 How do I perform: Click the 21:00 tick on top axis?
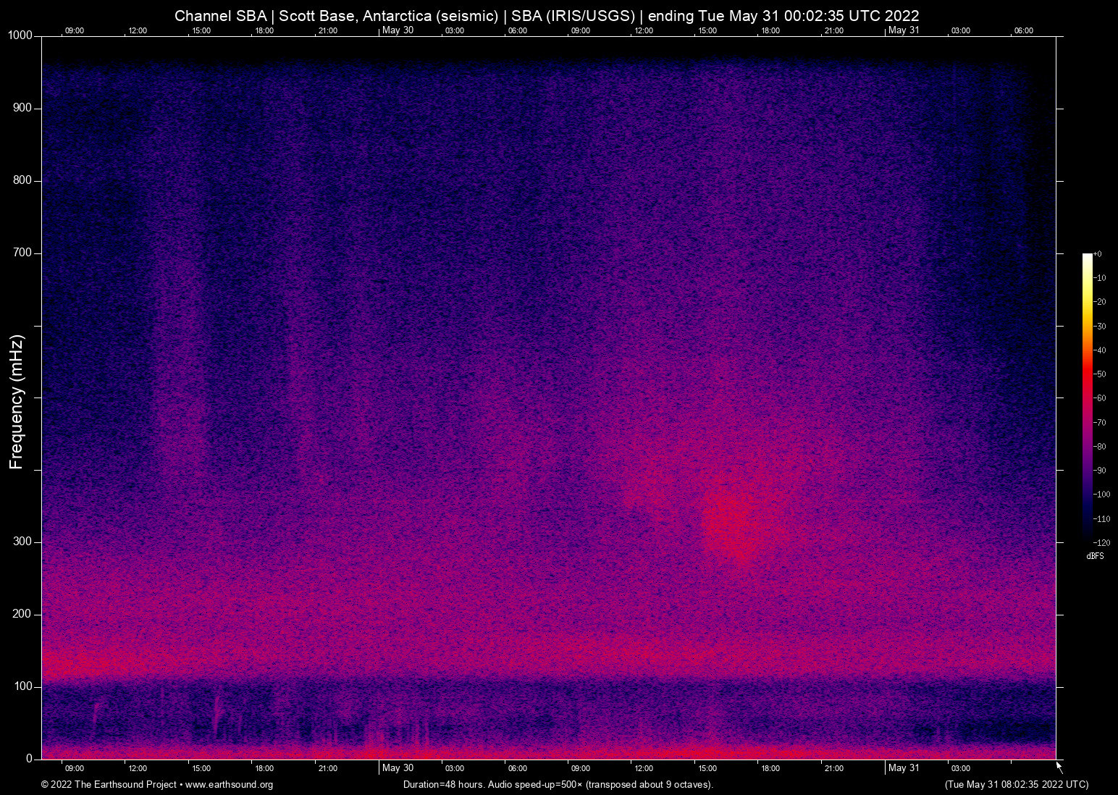coord(329,30)
